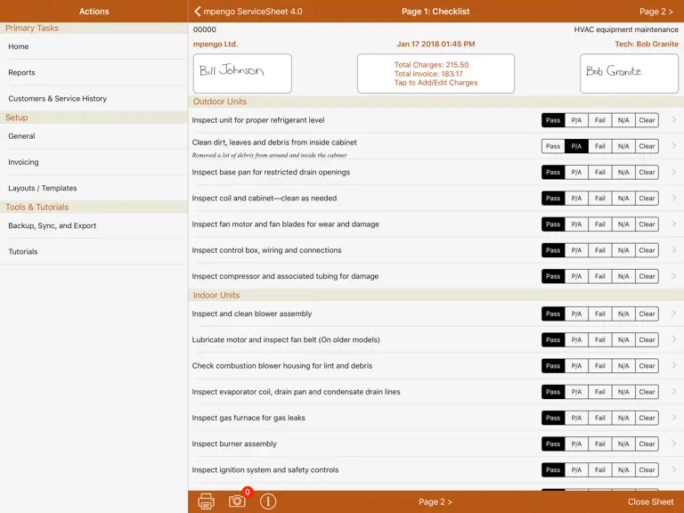Viewport: 684px width, 513px height.
Task: Open chevron for Clean dirt and debris row
Action: [673, 146]
